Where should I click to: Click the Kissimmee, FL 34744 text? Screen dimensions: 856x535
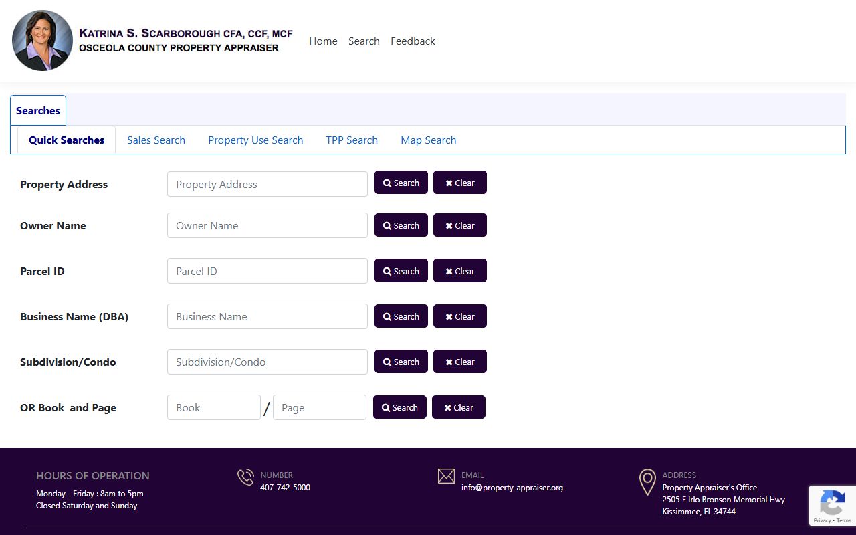699,512
